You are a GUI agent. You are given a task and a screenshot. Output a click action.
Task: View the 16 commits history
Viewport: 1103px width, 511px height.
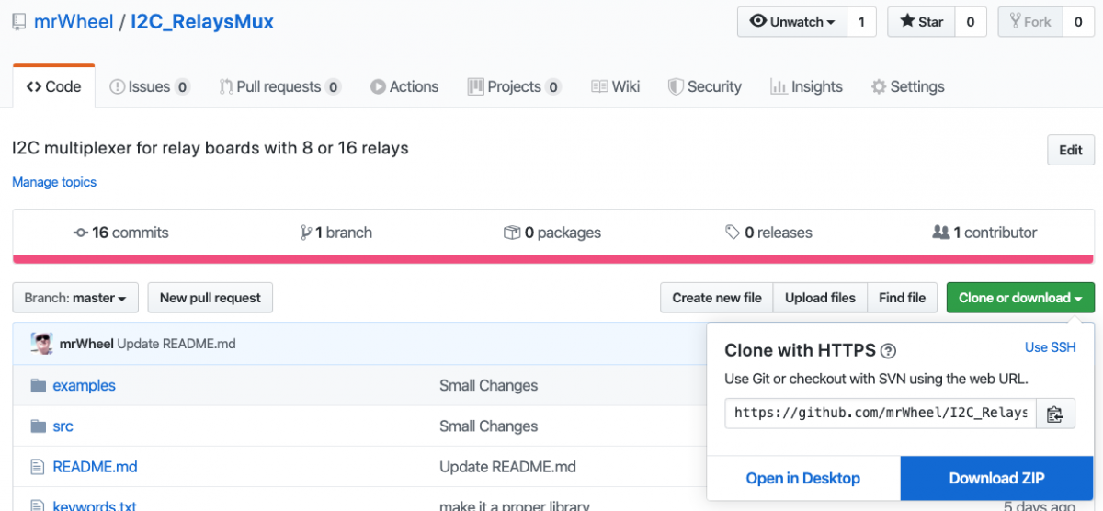[x=121, y=233]
